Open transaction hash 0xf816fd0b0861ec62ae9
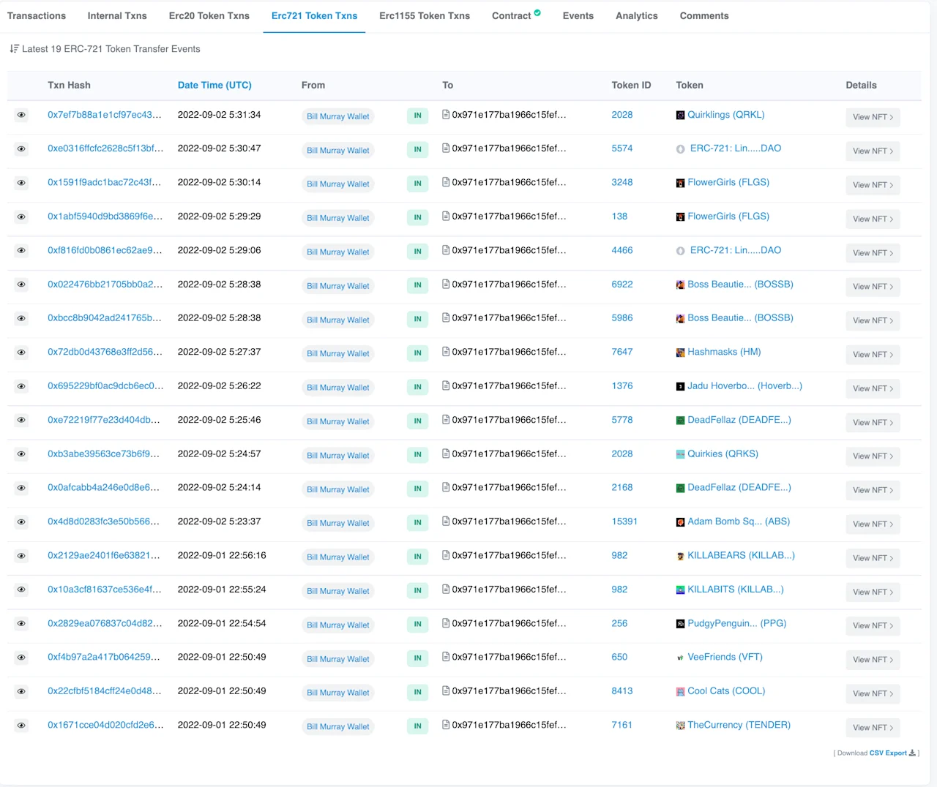The width and height of the screenshot is (937, 787). pos(105,250)
